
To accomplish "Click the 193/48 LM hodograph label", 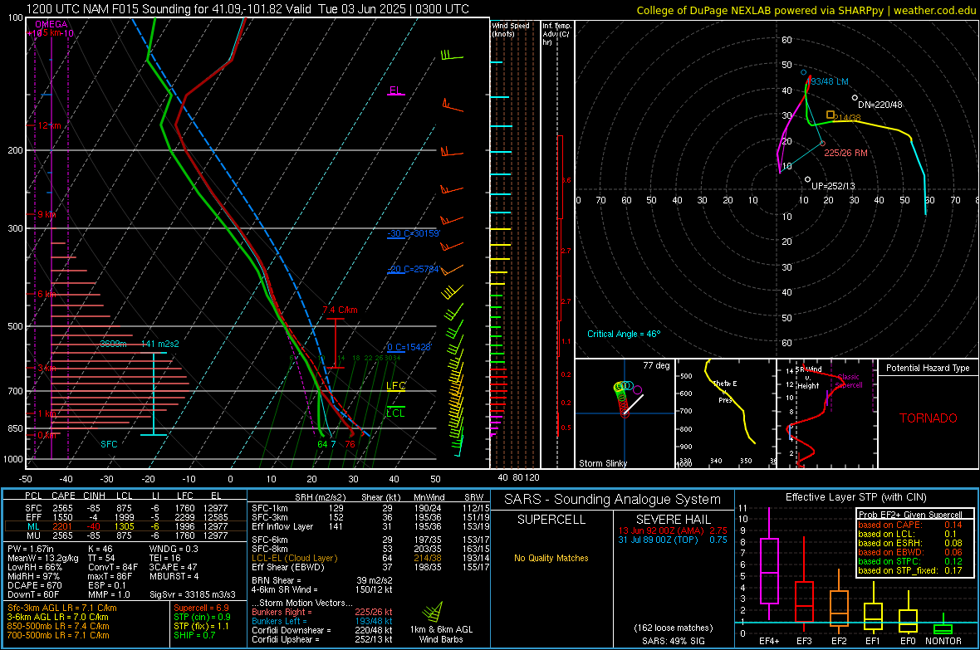I will (830, 82).
